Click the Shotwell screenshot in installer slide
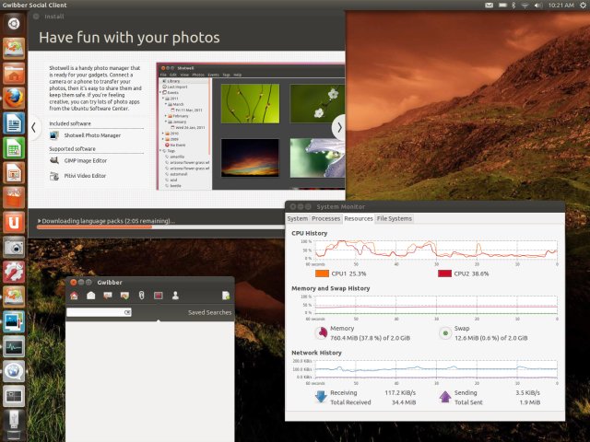The height and width of the screenshot is (442, 590). [251, 126]
